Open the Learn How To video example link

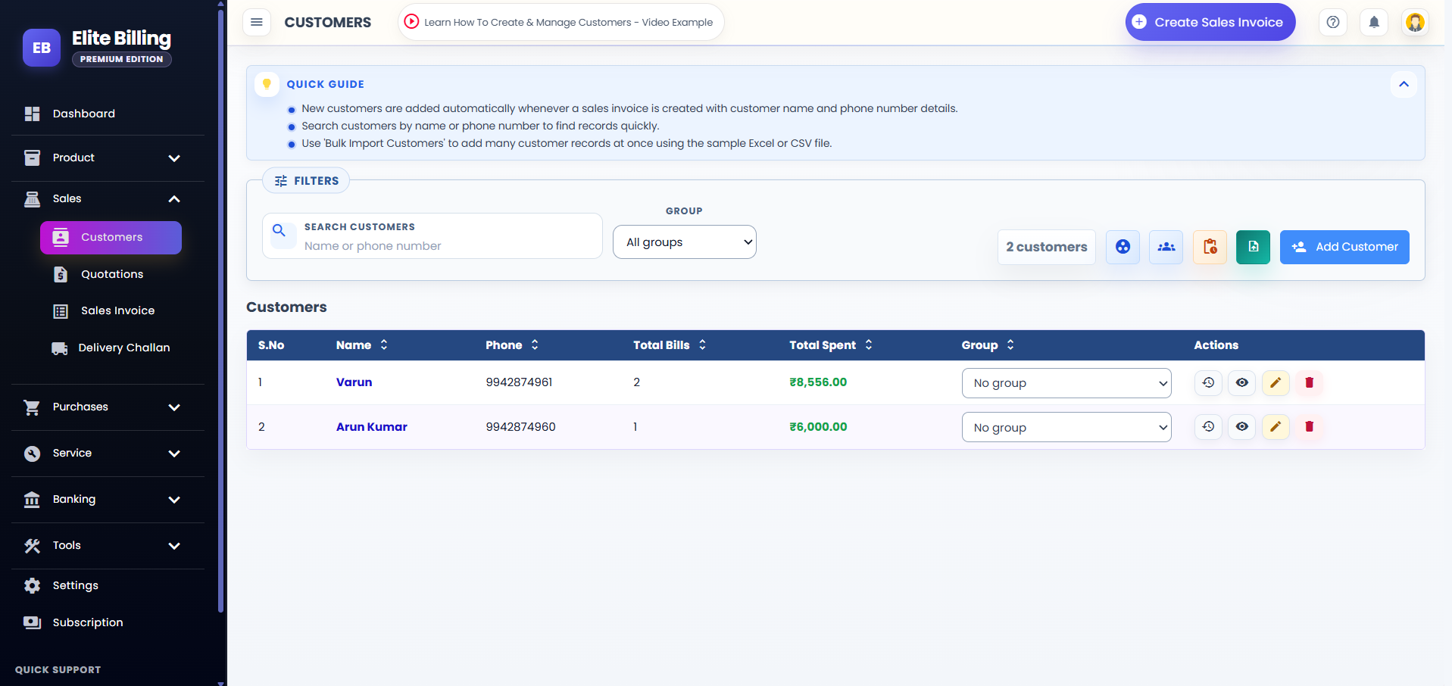click(561, 22)
